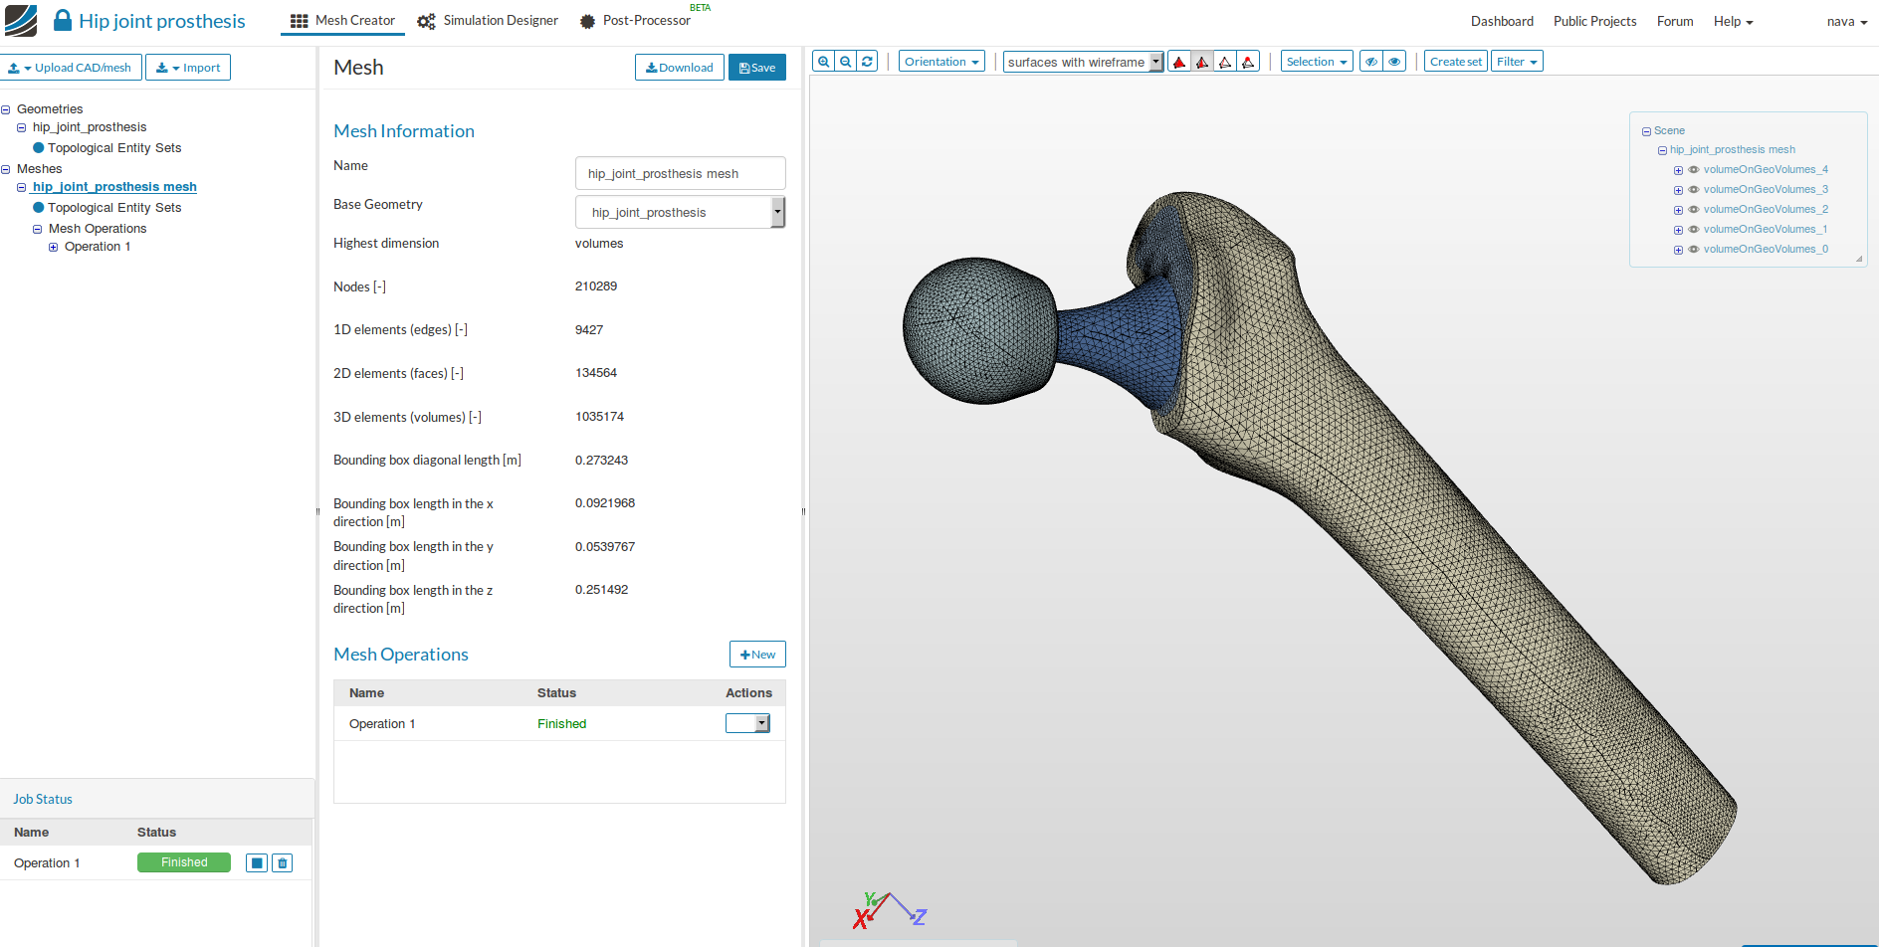
Task: Stop Operation 1 job using square icon
Action: coord(257,863)
